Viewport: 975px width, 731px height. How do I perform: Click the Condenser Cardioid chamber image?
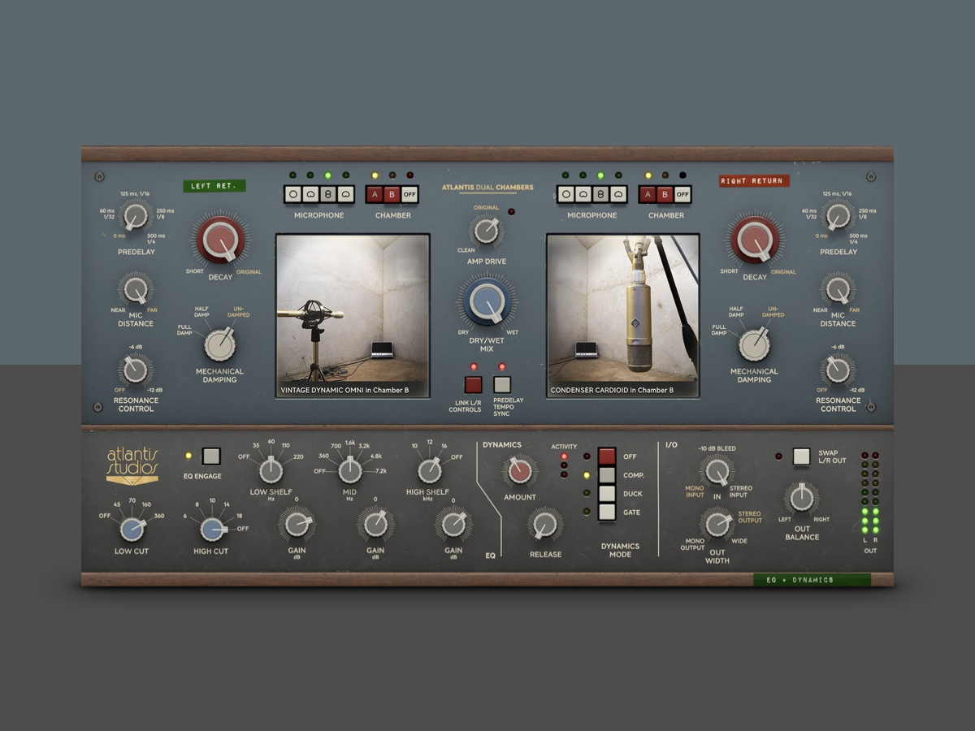coord(623,316)
